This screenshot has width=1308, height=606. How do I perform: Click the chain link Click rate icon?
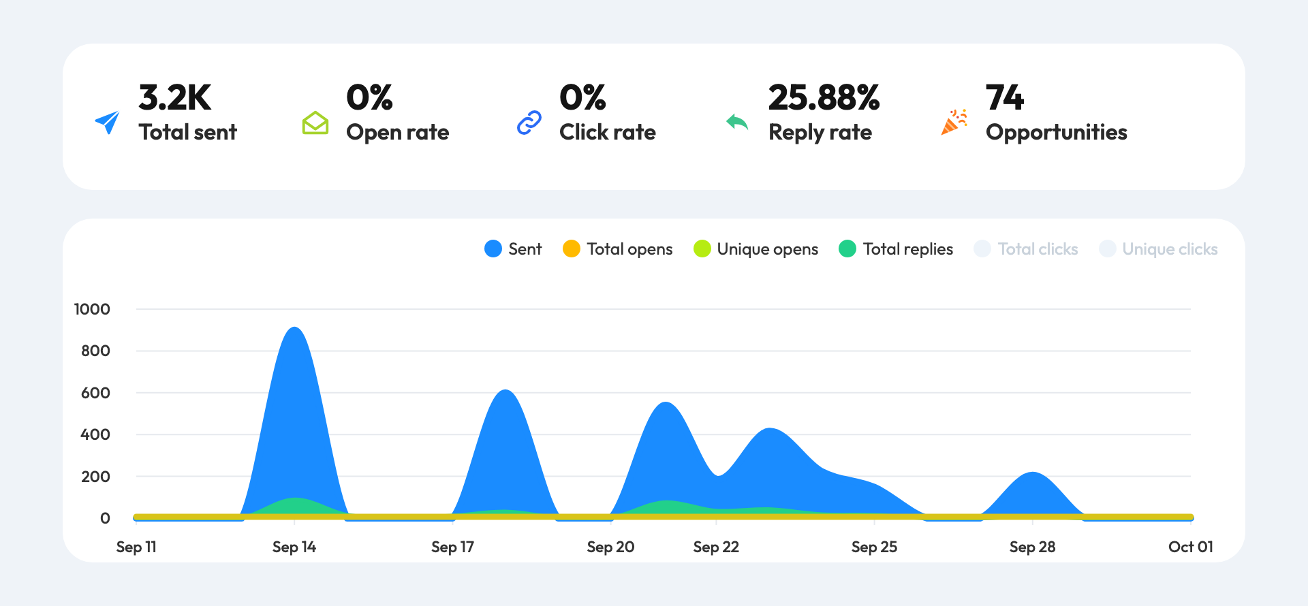pyautogui.click(x=529, y=123)
